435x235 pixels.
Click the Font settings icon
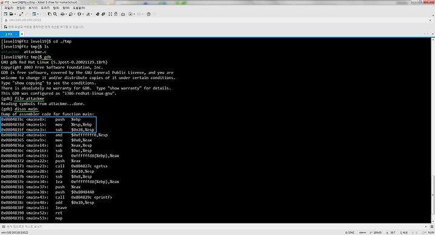pyautogui.click(x=88, y=14)
